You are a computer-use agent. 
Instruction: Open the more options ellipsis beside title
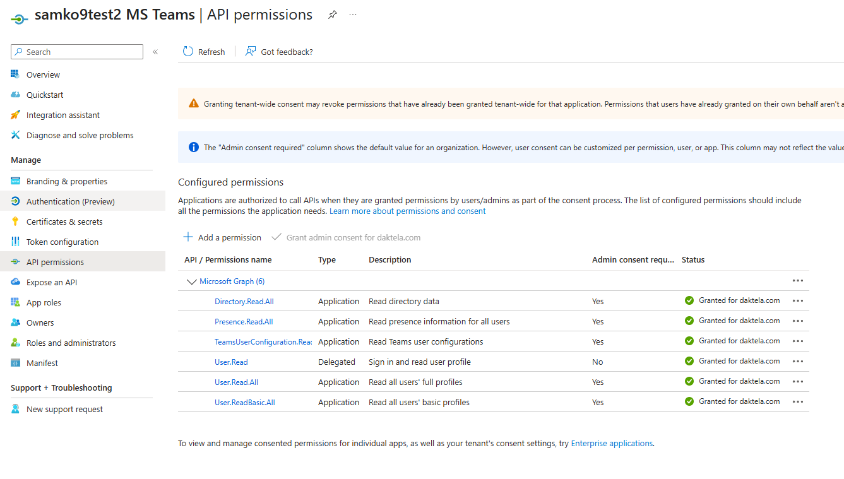click(x=353, y=15)
